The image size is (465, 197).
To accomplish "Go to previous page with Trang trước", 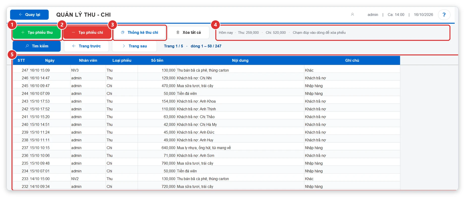I will 86,46.
